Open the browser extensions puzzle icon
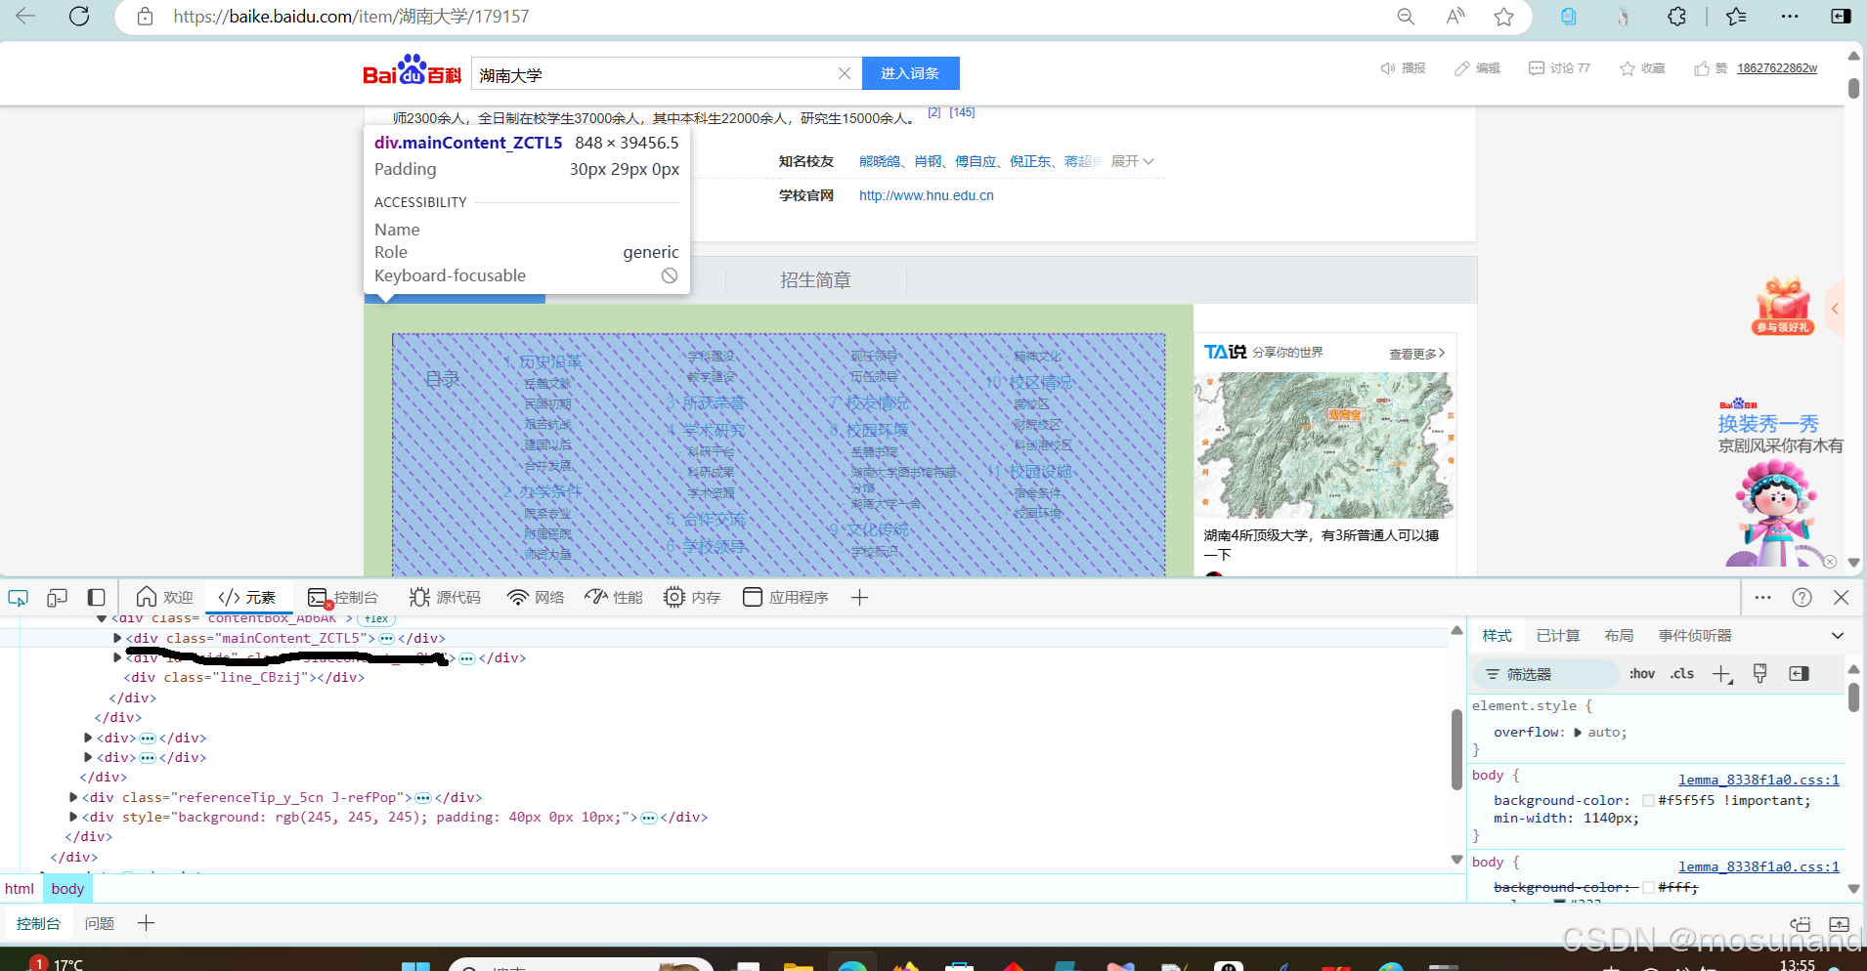1867x971 pixels. click(x=1677, y=17)
